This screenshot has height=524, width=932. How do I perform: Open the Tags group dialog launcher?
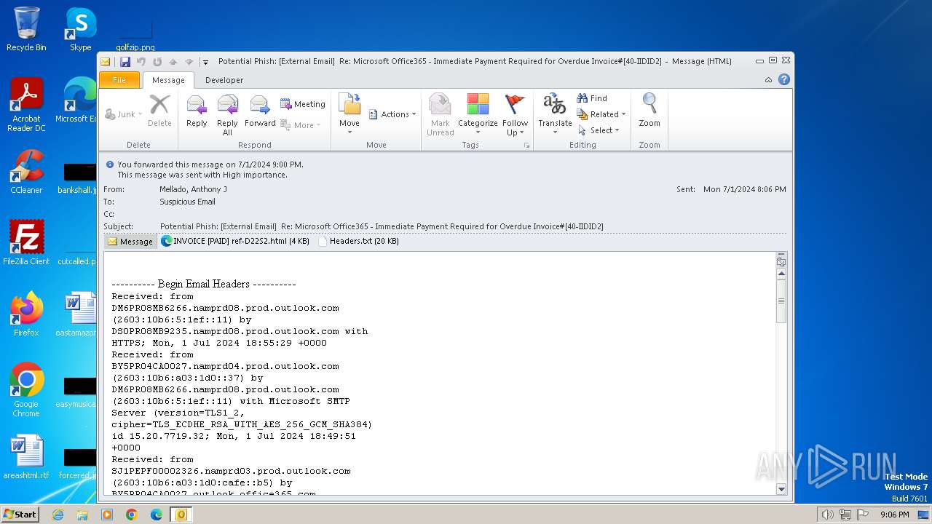[x=526, y=146]
